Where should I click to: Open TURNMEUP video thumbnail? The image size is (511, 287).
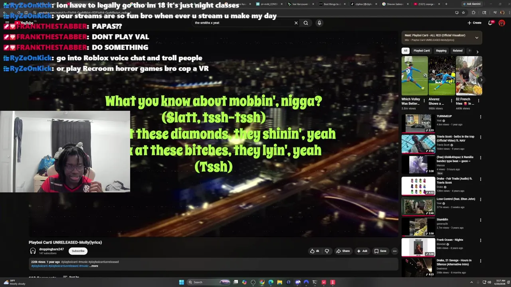coord(418,124)
